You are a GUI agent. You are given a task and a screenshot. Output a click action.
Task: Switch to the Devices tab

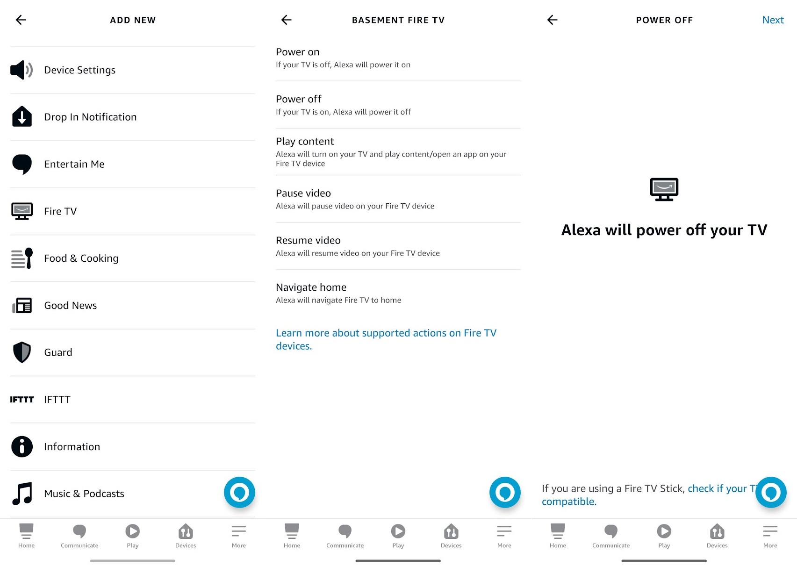(x=186, y=535)
